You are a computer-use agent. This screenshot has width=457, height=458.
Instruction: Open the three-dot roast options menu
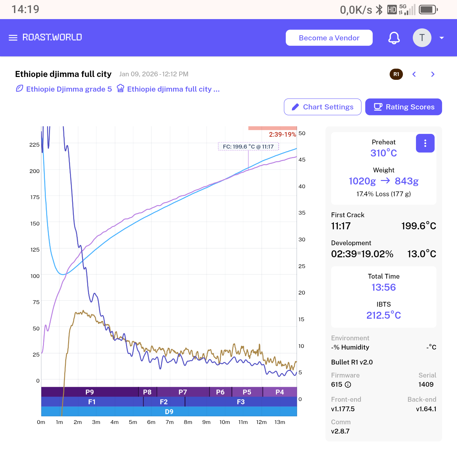point(425,143)
